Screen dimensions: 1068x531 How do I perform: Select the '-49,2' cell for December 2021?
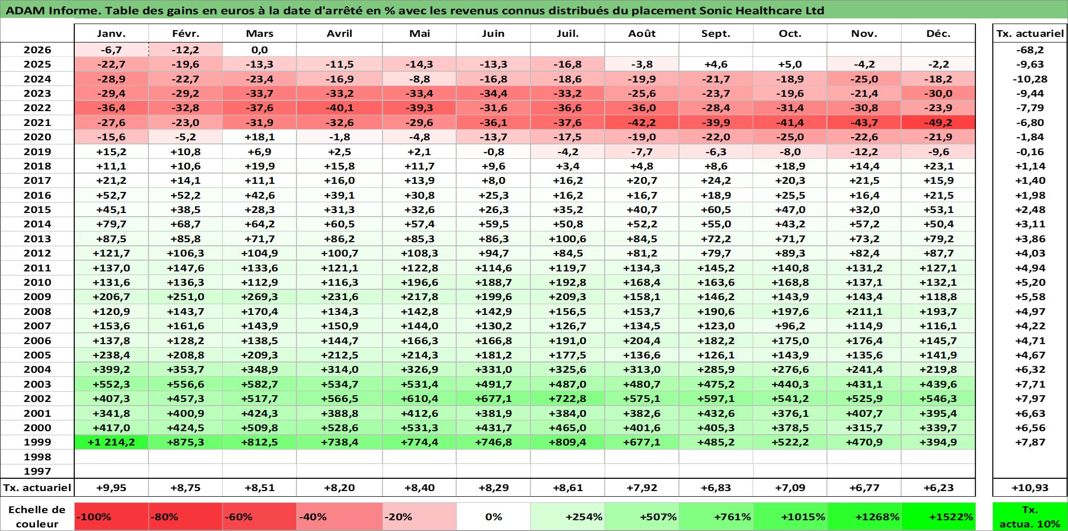pyautogui.click(x=938, y=122)
